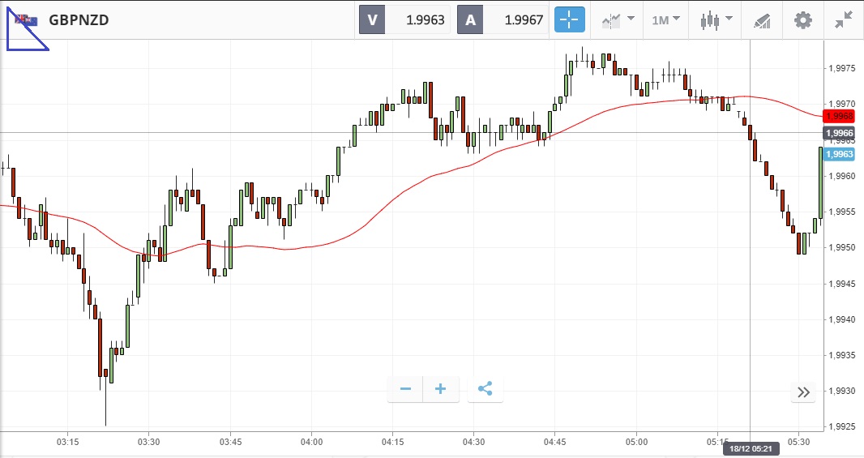Click the 18/12 05:21 time marker
864x458 pixels.
click(751, 448)
